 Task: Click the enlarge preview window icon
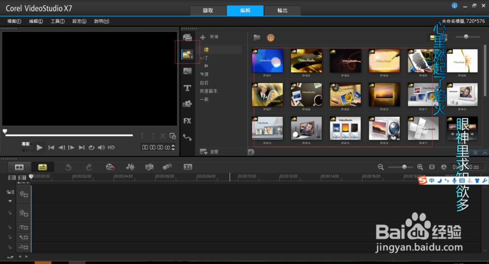(173, 136)
